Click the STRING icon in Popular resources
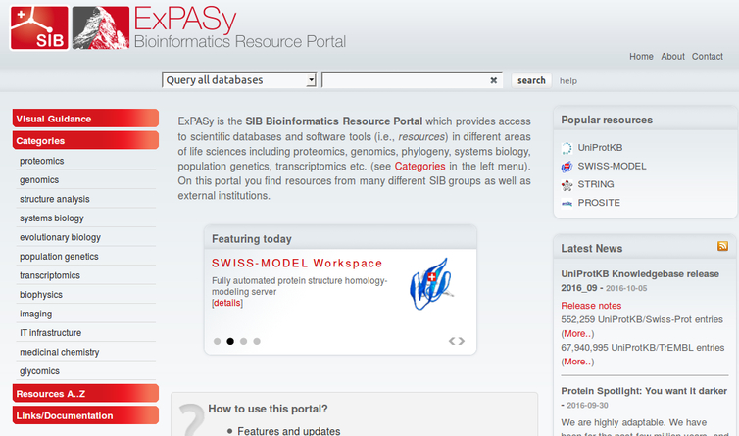The image size is (739, 436). click(567, 185)
